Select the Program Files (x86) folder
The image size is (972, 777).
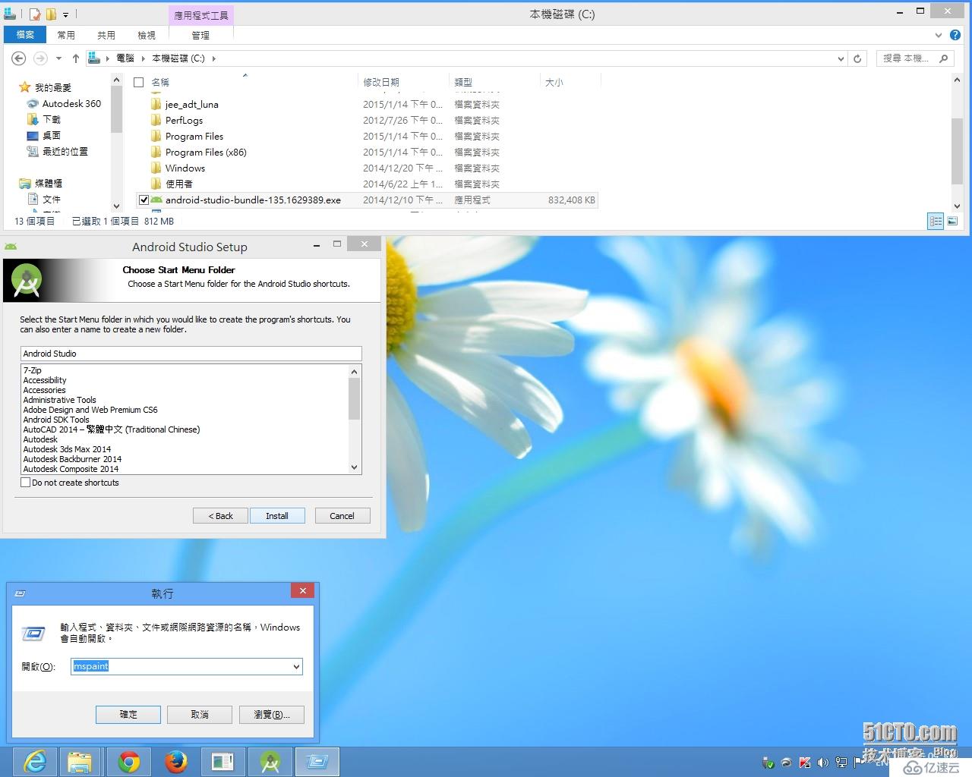click(206, 153)
